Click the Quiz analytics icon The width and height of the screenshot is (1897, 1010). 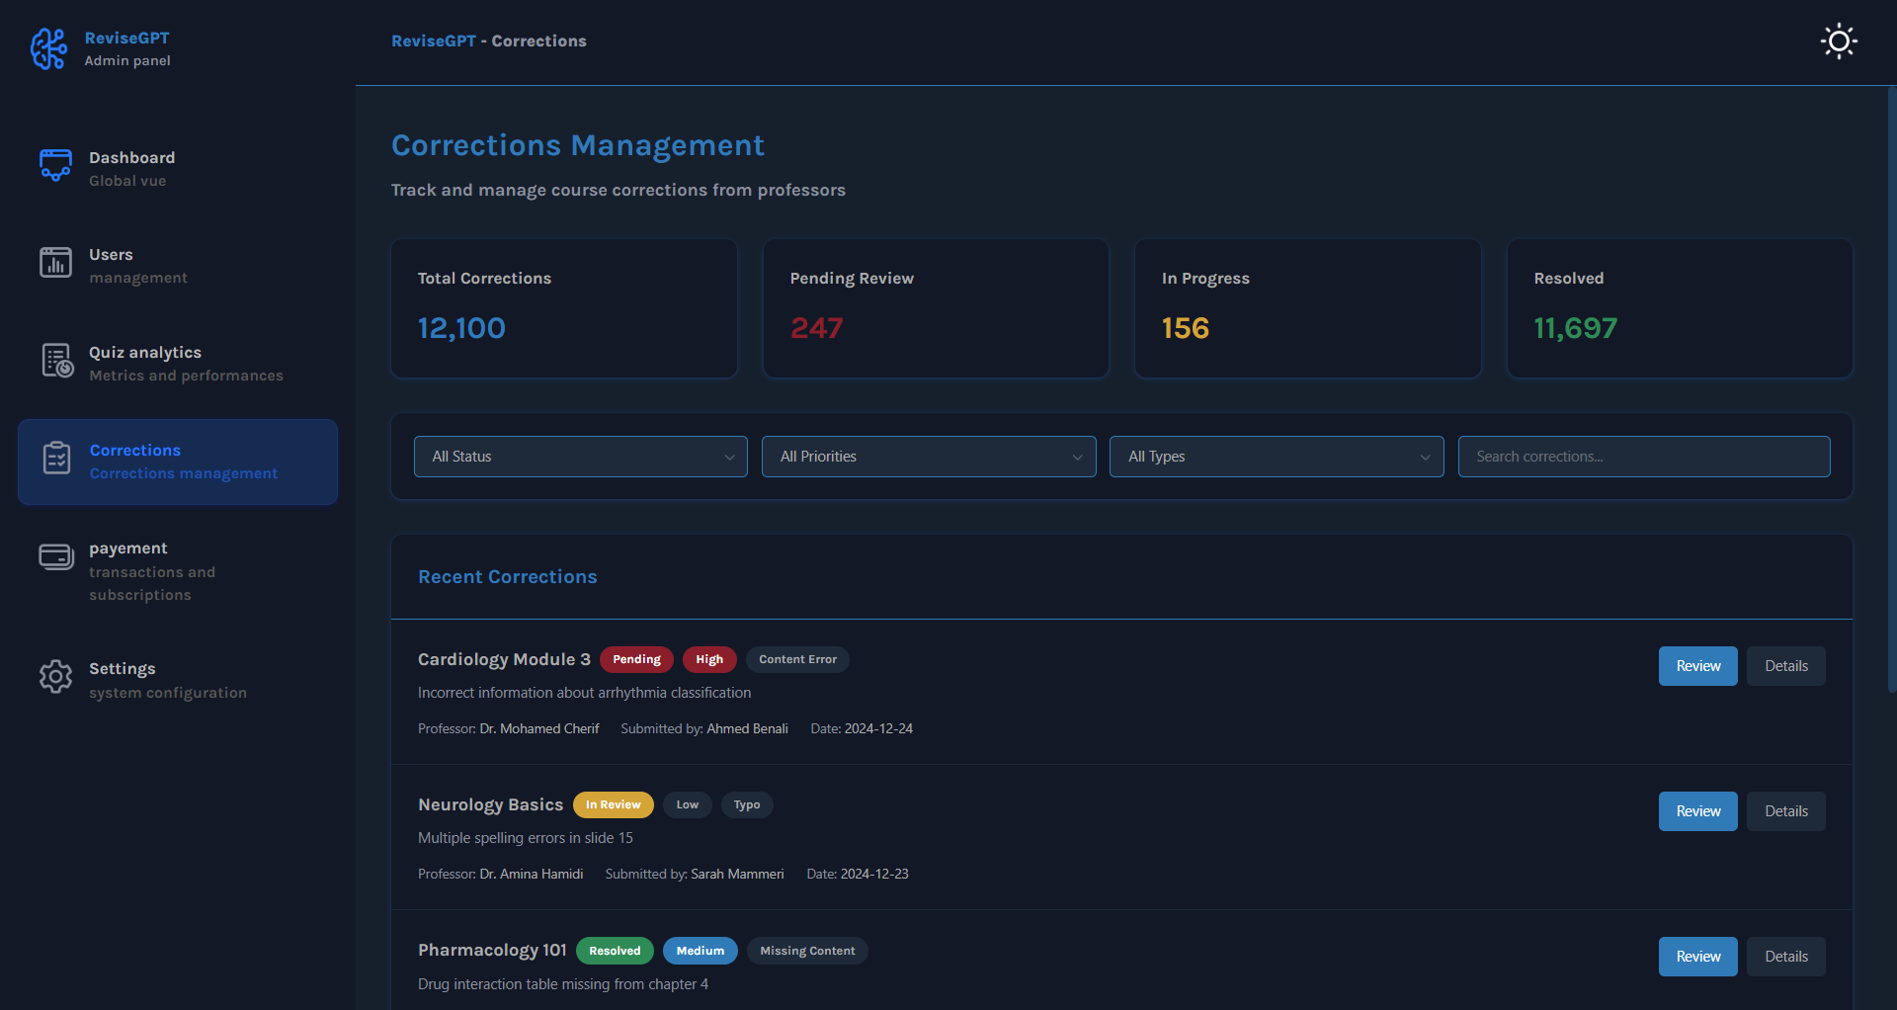click(x=57, y=361)
